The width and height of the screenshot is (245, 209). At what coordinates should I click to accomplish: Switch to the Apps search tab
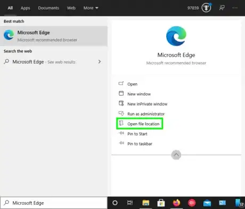coord(25,8)
